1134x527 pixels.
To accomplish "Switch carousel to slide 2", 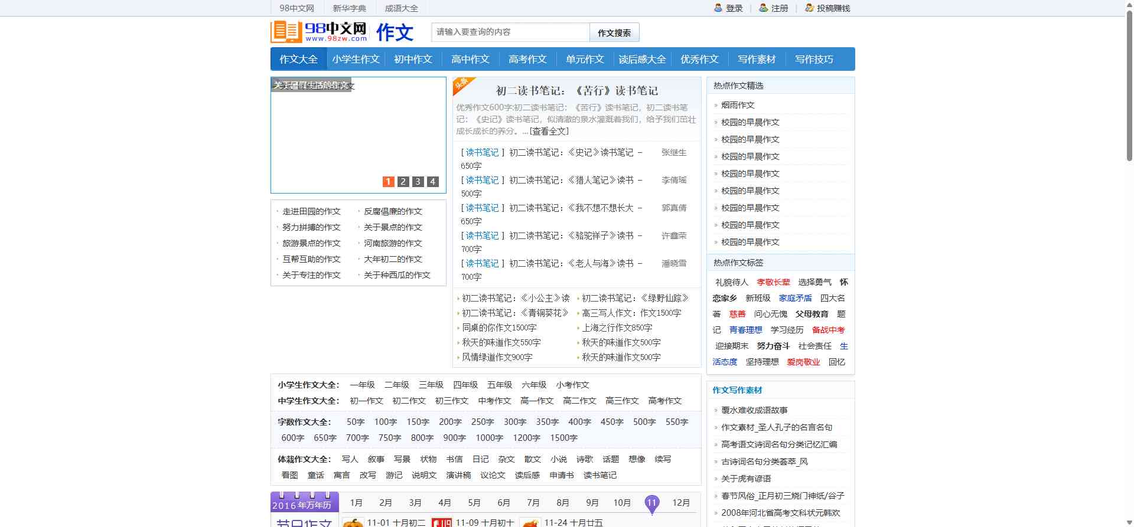I will (x=403, y=182).
